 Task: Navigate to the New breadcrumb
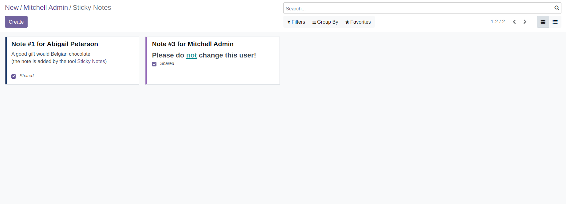pos(12,8)
